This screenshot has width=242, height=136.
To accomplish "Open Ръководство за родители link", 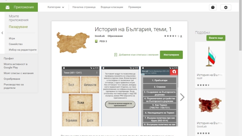I will 14,86.
